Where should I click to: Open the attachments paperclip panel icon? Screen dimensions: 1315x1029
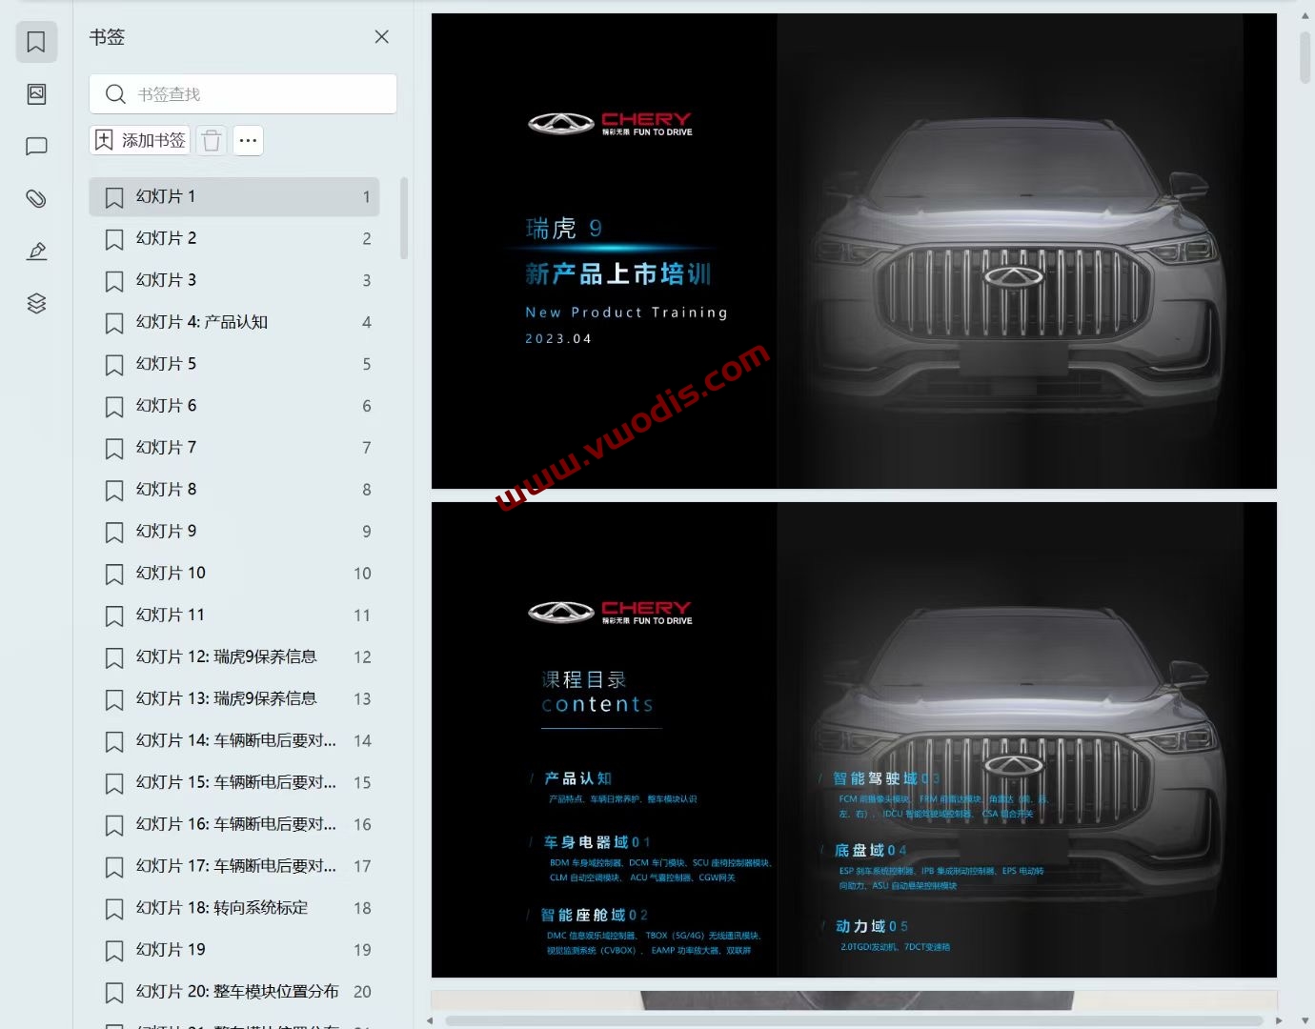point(36,199)
